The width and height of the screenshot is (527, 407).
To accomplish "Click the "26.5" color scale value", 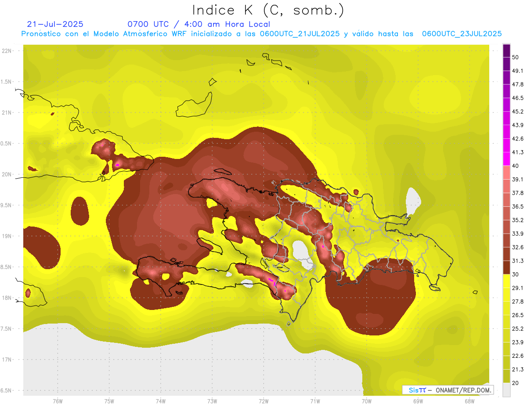I will (518, 315).
